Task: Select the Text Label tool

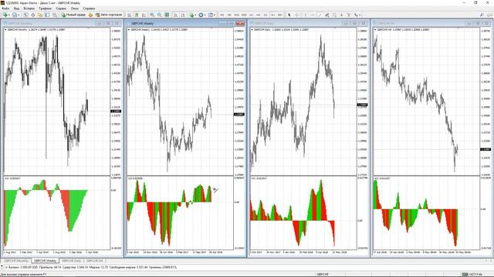Action: click(x=349, y=15)
